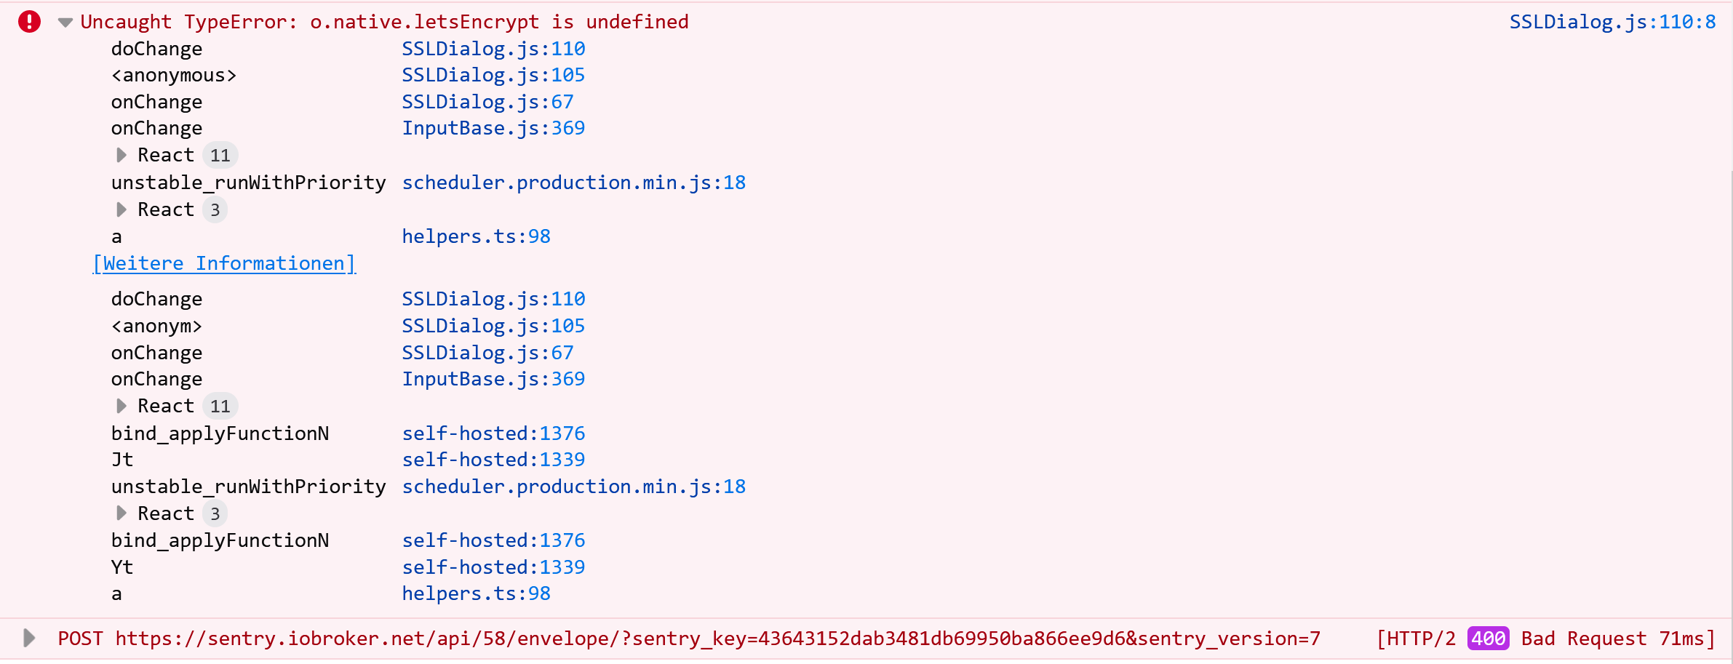Open the Weitere Informationen link

click(x=223, y=263)
